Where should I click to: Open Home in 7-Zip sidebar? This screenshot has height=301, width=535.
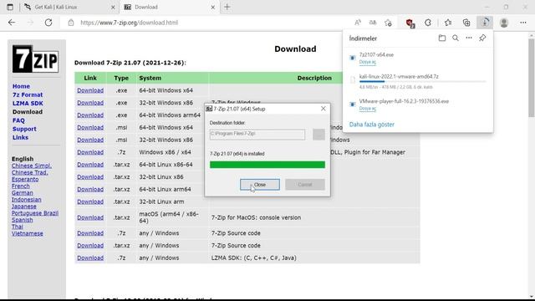pyautogui.click(x=21, y=86)
